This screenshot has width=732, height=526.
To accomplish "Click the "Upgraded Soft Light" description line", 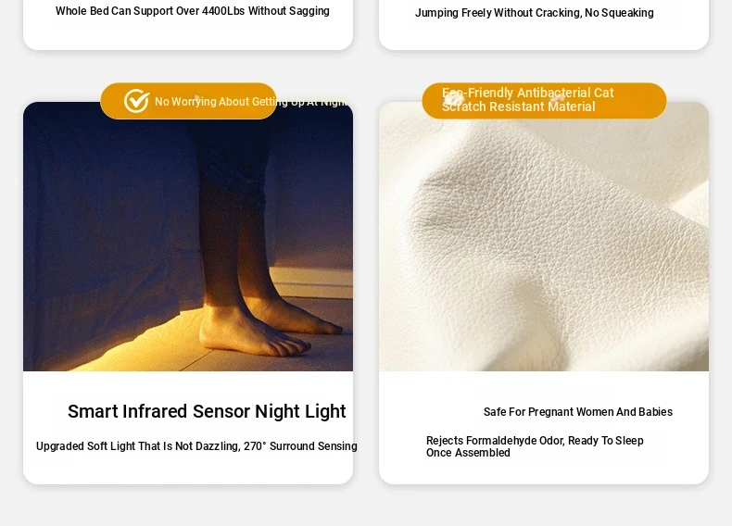I will click(196, 446).
